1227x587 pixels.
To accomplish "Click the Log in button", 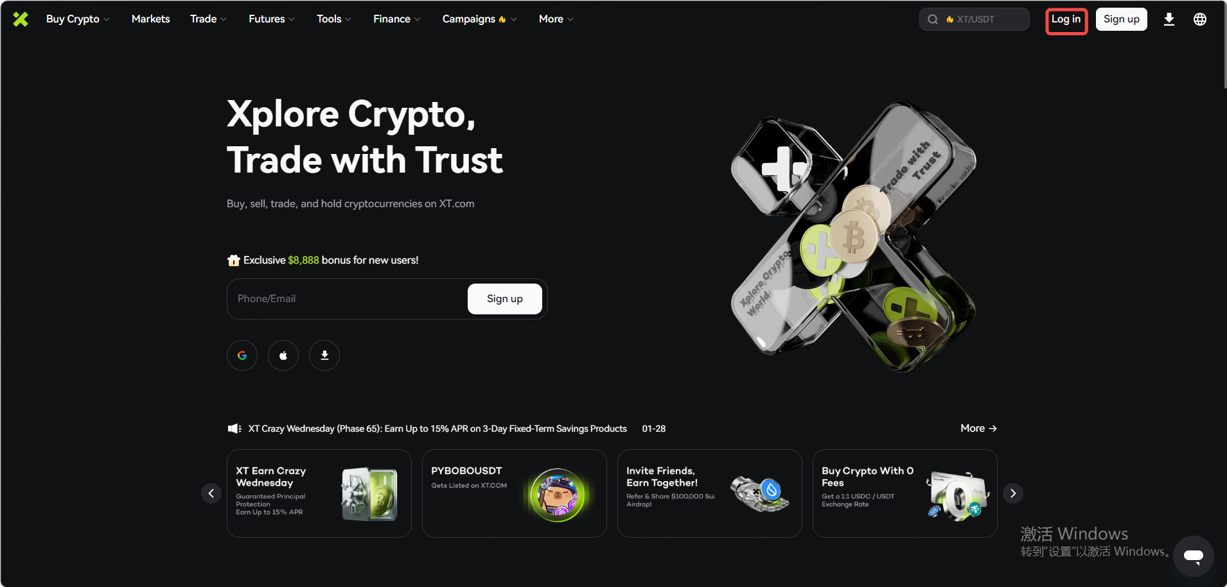I will [1066, 19].
